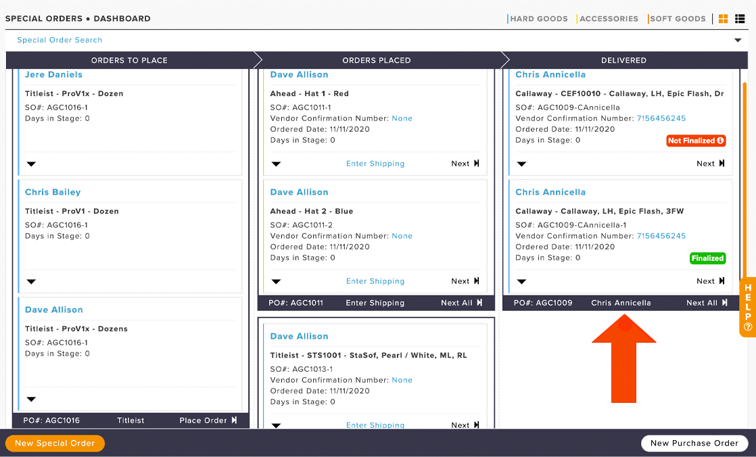This screenshot has height=457, width=756.
Task: Create a New Special Order
Action: tap(55, 443)
